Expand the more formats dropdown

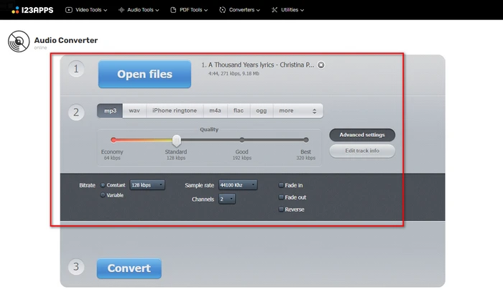point(297,111)
